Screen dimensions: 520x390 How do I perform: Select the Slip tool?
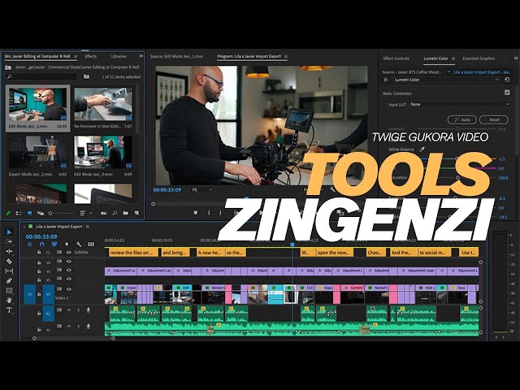[x=9, y=271]
